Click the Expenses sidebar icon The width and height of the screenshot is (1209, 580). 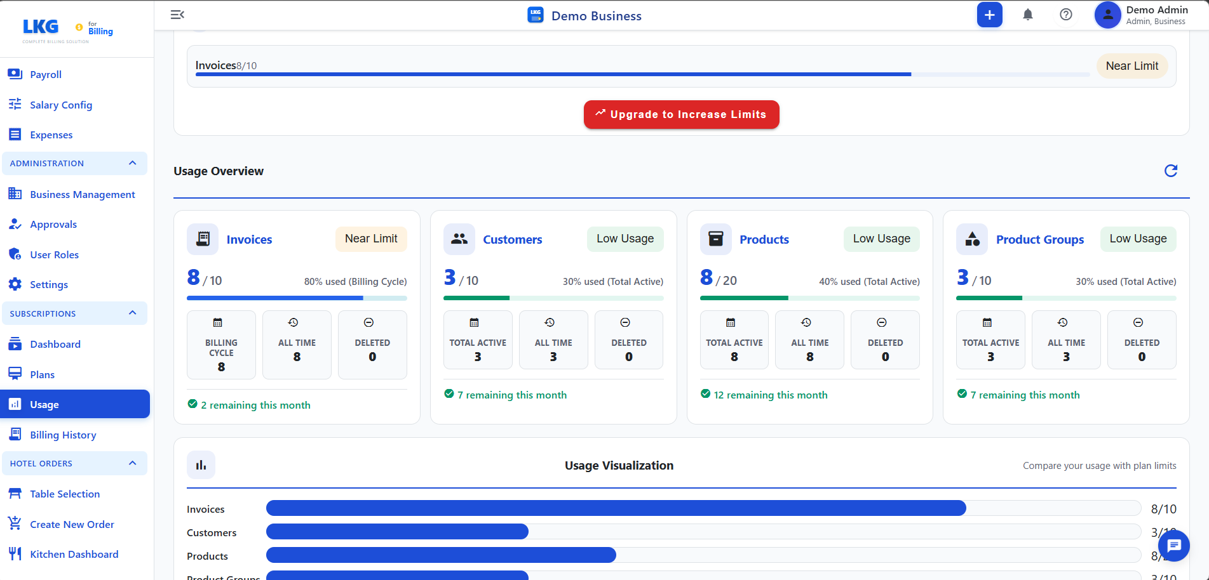tap(15, 135)
